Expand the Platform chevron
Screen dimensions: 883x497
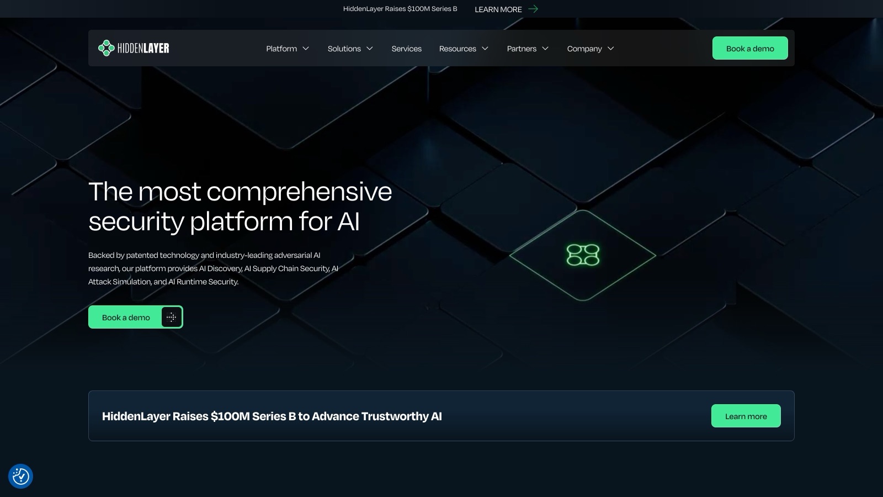click(x=306, y=49)
